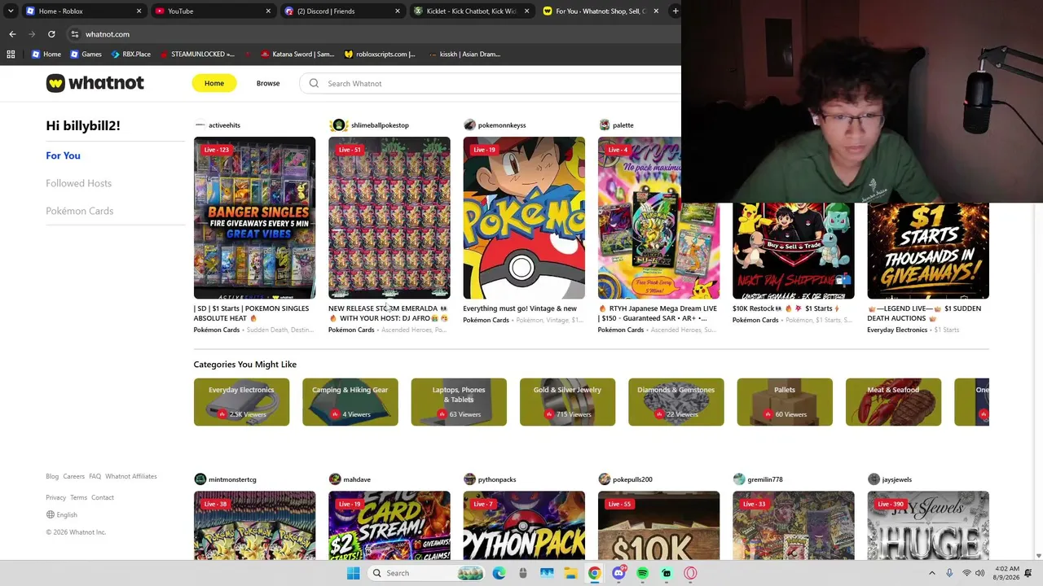The image size is (1043, 586).
Task: Select Pokémon Cards in the sidebar
Action: pyautogui.click(x=79, y=211)
